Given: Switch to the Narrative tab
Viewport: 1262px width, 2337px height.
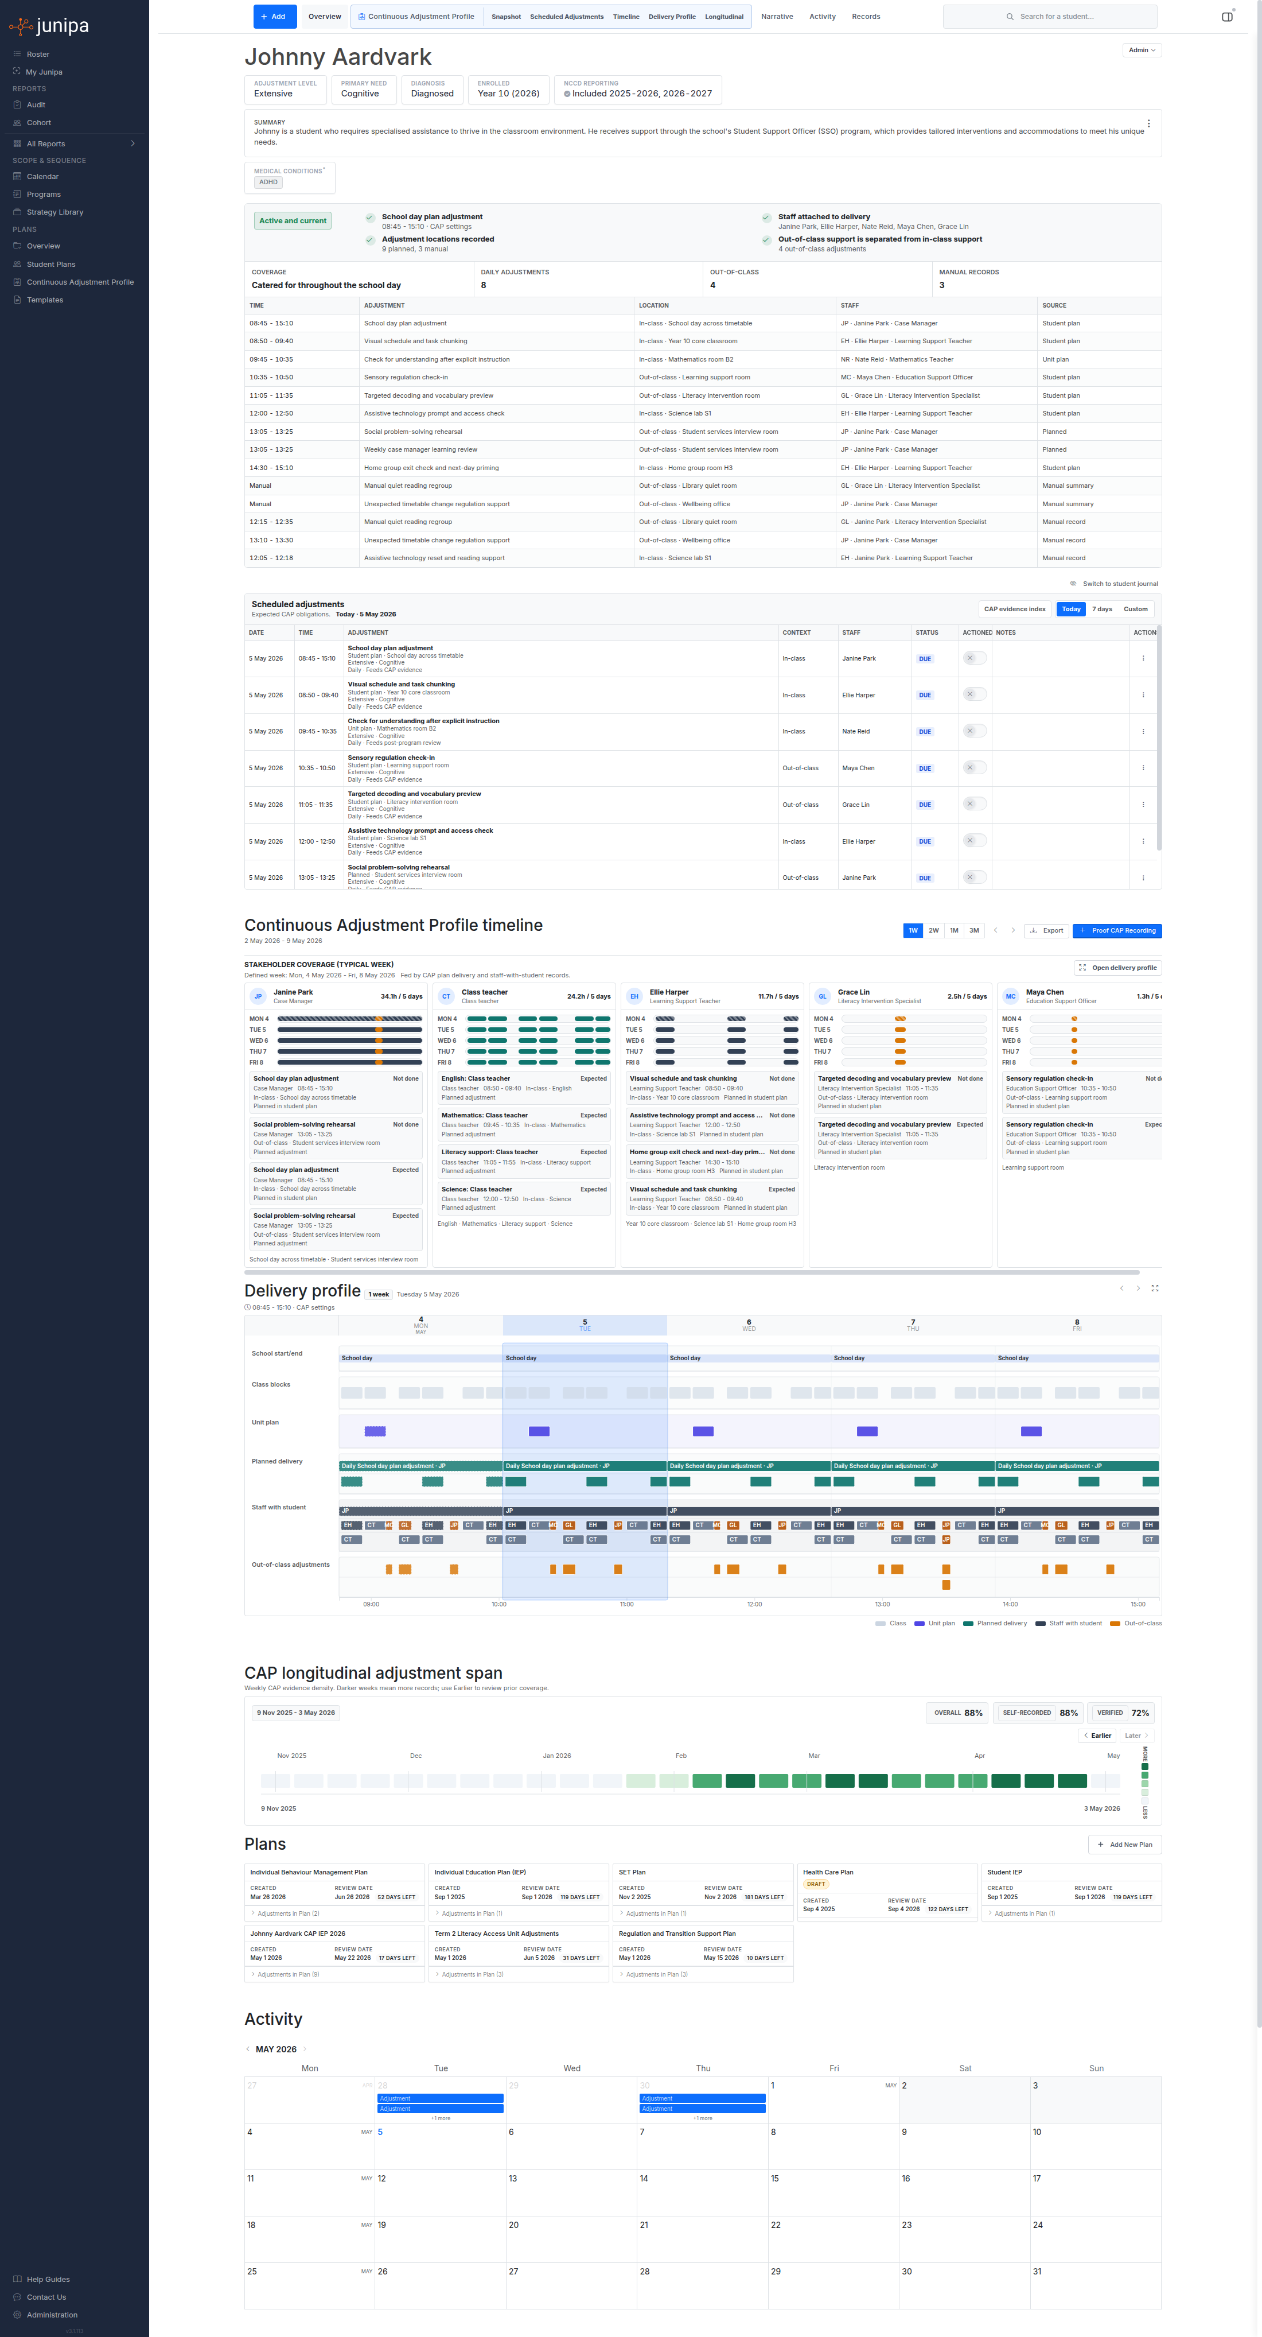Looking at the screenshot, I should click(777, 16).
